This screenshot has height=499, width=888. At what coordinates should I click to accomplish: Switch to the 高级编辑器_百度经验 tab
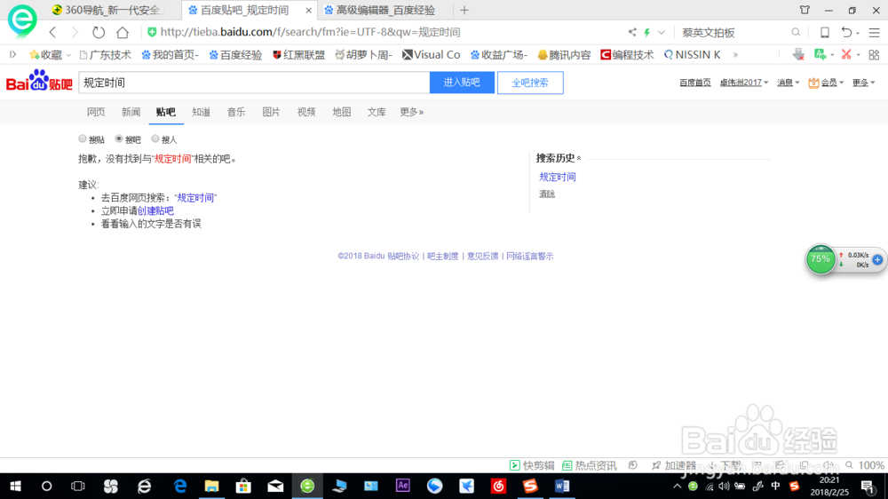(x=379, y=10)
